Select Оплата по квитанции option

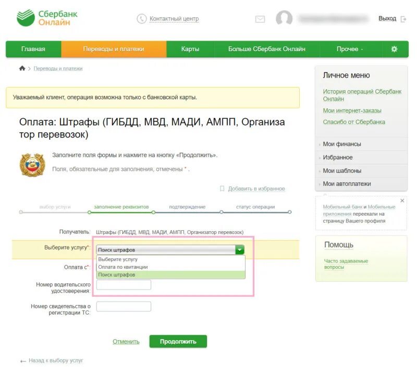click(171, 267)
